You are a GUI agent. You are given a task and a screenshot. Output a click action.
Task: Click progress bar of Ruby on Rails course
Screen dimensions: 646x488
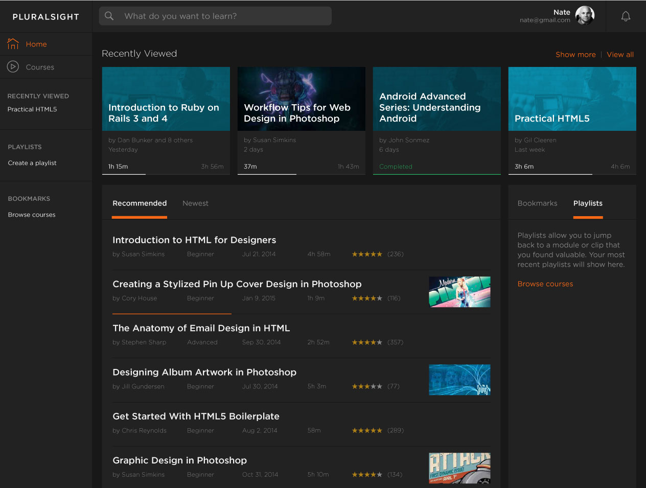point(166,174)
